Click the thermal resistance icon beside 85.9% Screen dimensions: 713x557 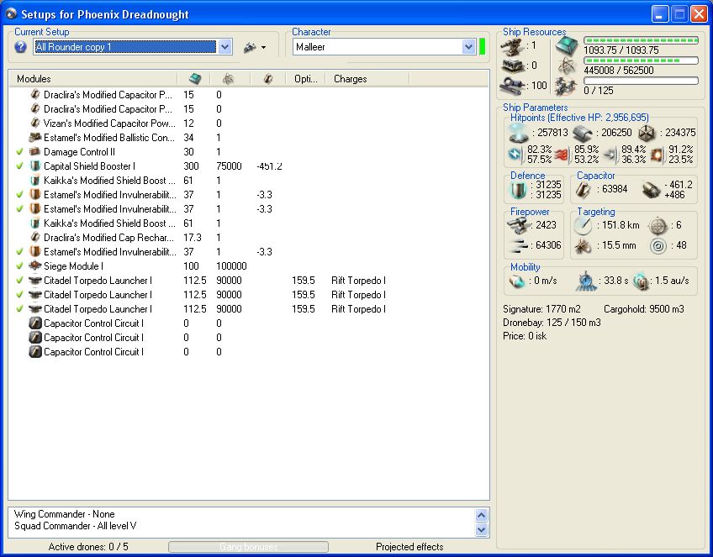562,155
